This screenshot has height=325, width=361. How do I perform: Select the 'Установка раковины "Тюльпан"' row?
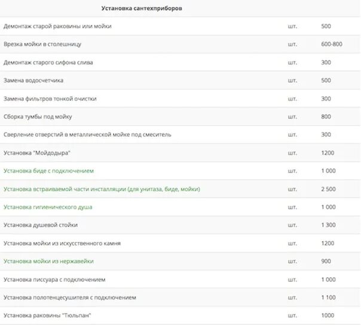tap(180, 315)
